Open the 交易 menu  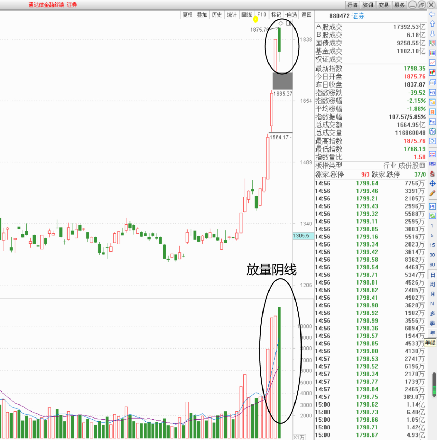(x=384, y=5)
